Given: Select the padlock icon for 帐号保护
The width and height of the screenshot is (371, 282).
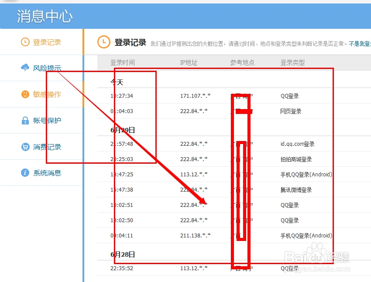Looking at the screenshot, I should coord(25,120).
